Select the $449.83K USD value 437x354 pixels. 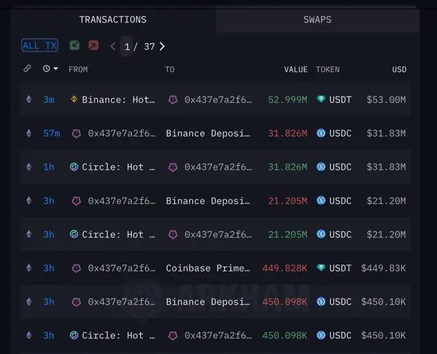tap(384, 268)
